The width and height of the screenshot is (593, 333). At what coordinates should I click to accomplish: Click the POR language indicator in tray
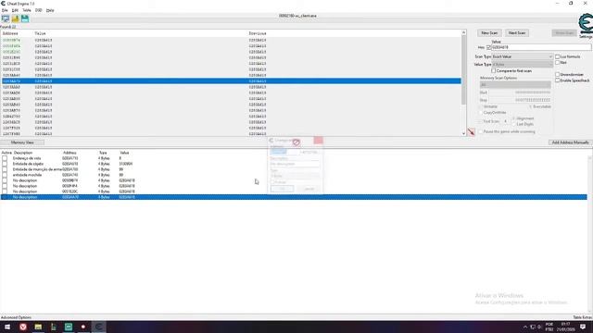(x=549, y=327)
